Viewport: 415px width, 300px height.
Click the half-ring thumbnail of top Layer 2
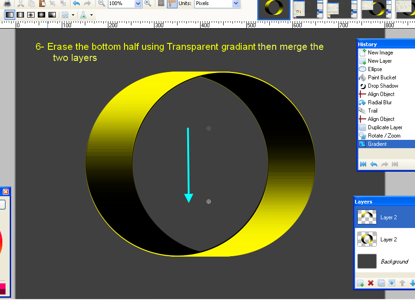point(367,217)
